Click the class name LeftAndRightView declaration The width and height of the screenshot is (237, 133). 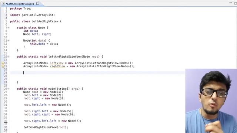tap(45, 21)
